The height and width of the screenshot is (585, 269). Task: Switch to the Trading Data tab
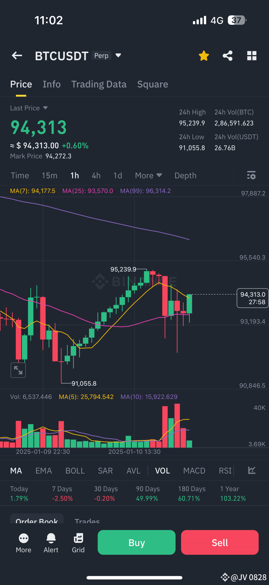[x=99, y=84]
